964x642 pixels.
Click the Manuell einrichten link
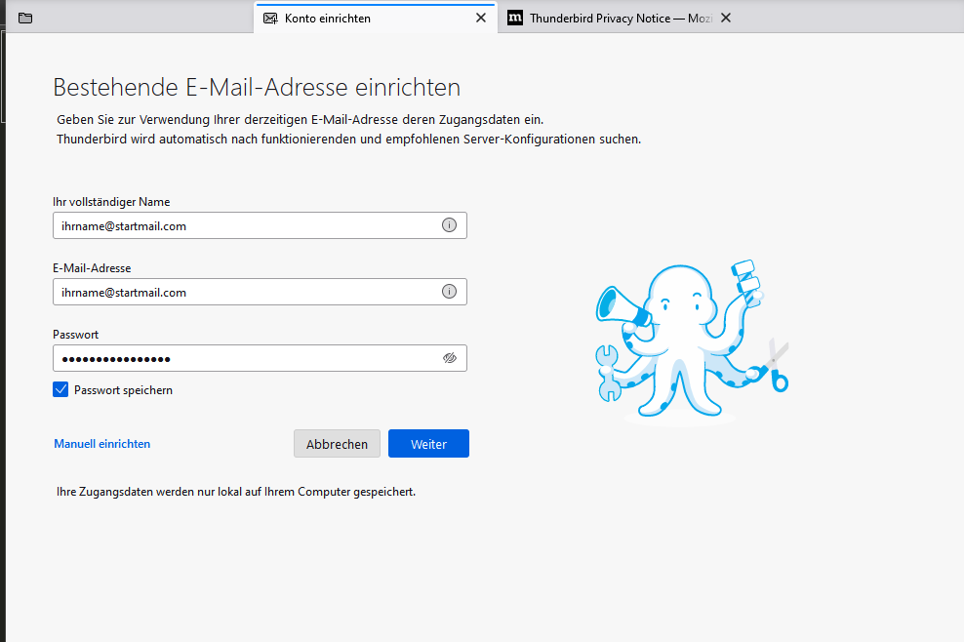(102, 443)
